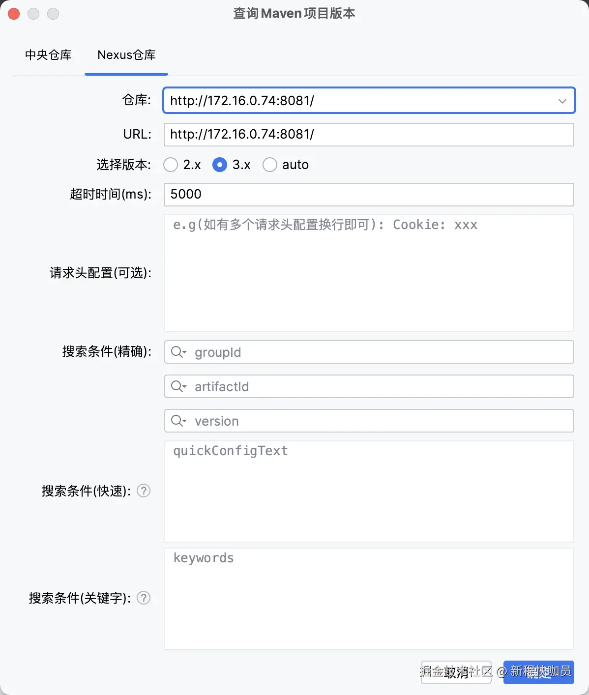Switch to the 中央仓库 tab
This screenshot has width=589, height=695.
[48, 55]
